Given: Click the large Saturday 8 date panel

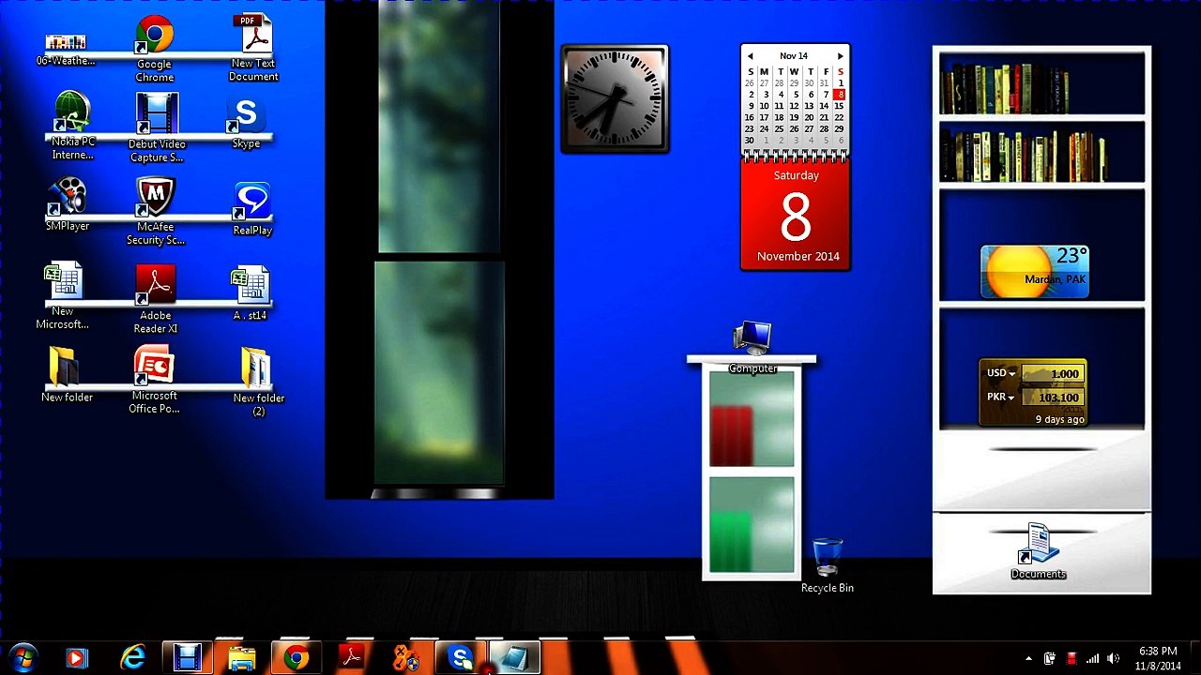Looking at the screenshot, I should tap(796, 216).
